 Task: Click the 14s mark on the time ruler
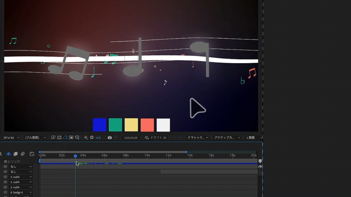[190, 155]
